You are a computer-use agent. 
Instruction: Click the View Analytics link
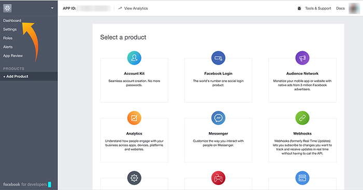point(136,8)
